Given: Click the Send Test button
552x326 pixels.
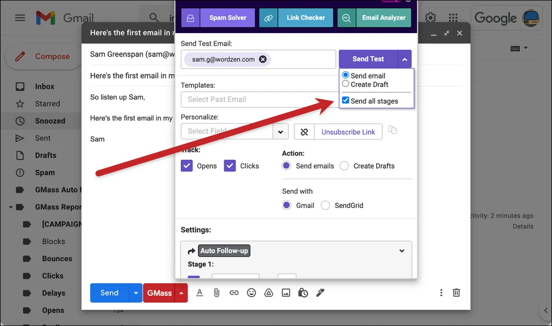Looking at the screenshot, I should (x=368, y=59).
